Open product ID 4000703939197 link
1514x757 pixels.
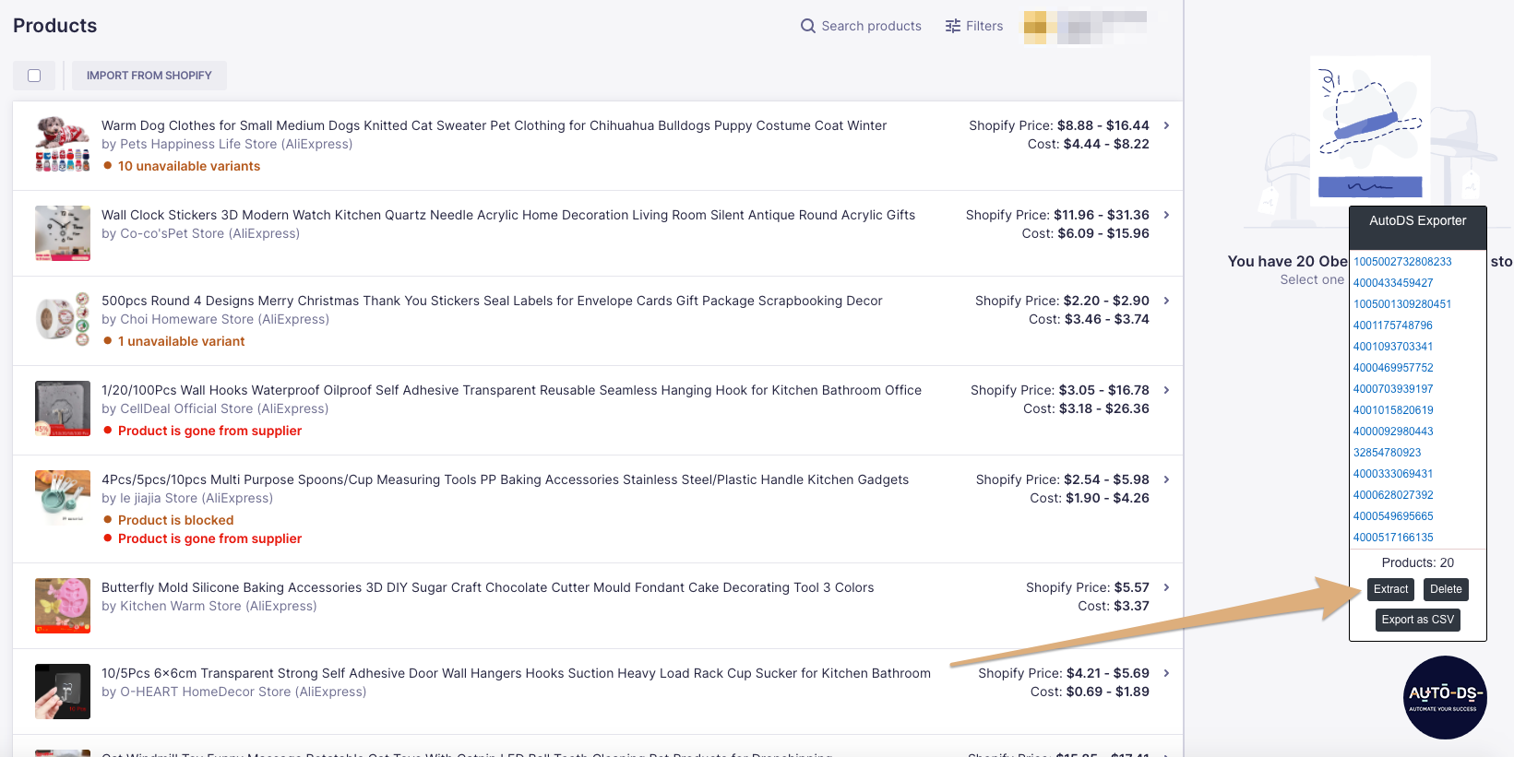click(1393, 389)
